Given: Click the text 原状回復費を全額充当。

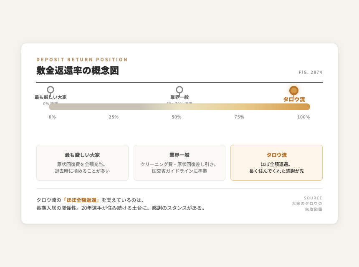Looking at the screenshot, I should pyautogui.click(x=81, y=164).
